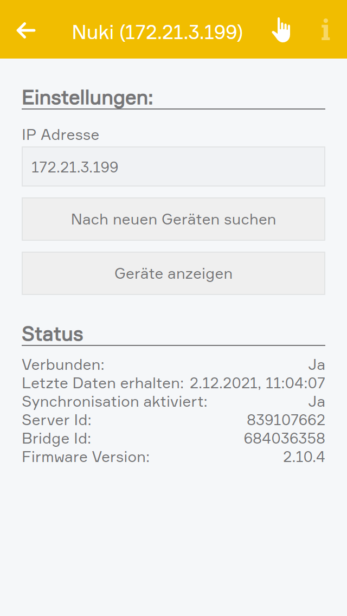Open Geräte anzeigen
Screen dimensions: 347x616
[173, 273]
